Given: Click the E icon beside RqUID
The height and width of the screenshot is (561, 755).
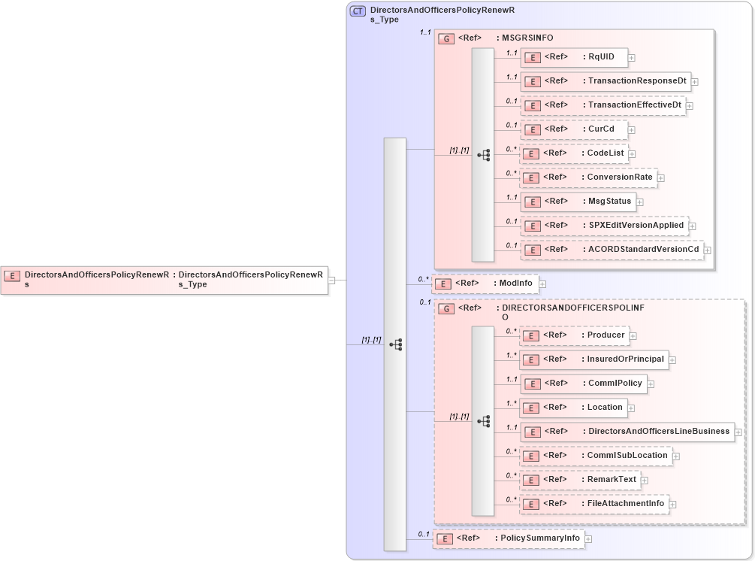Looking at the screenshot, I should 533,57.
